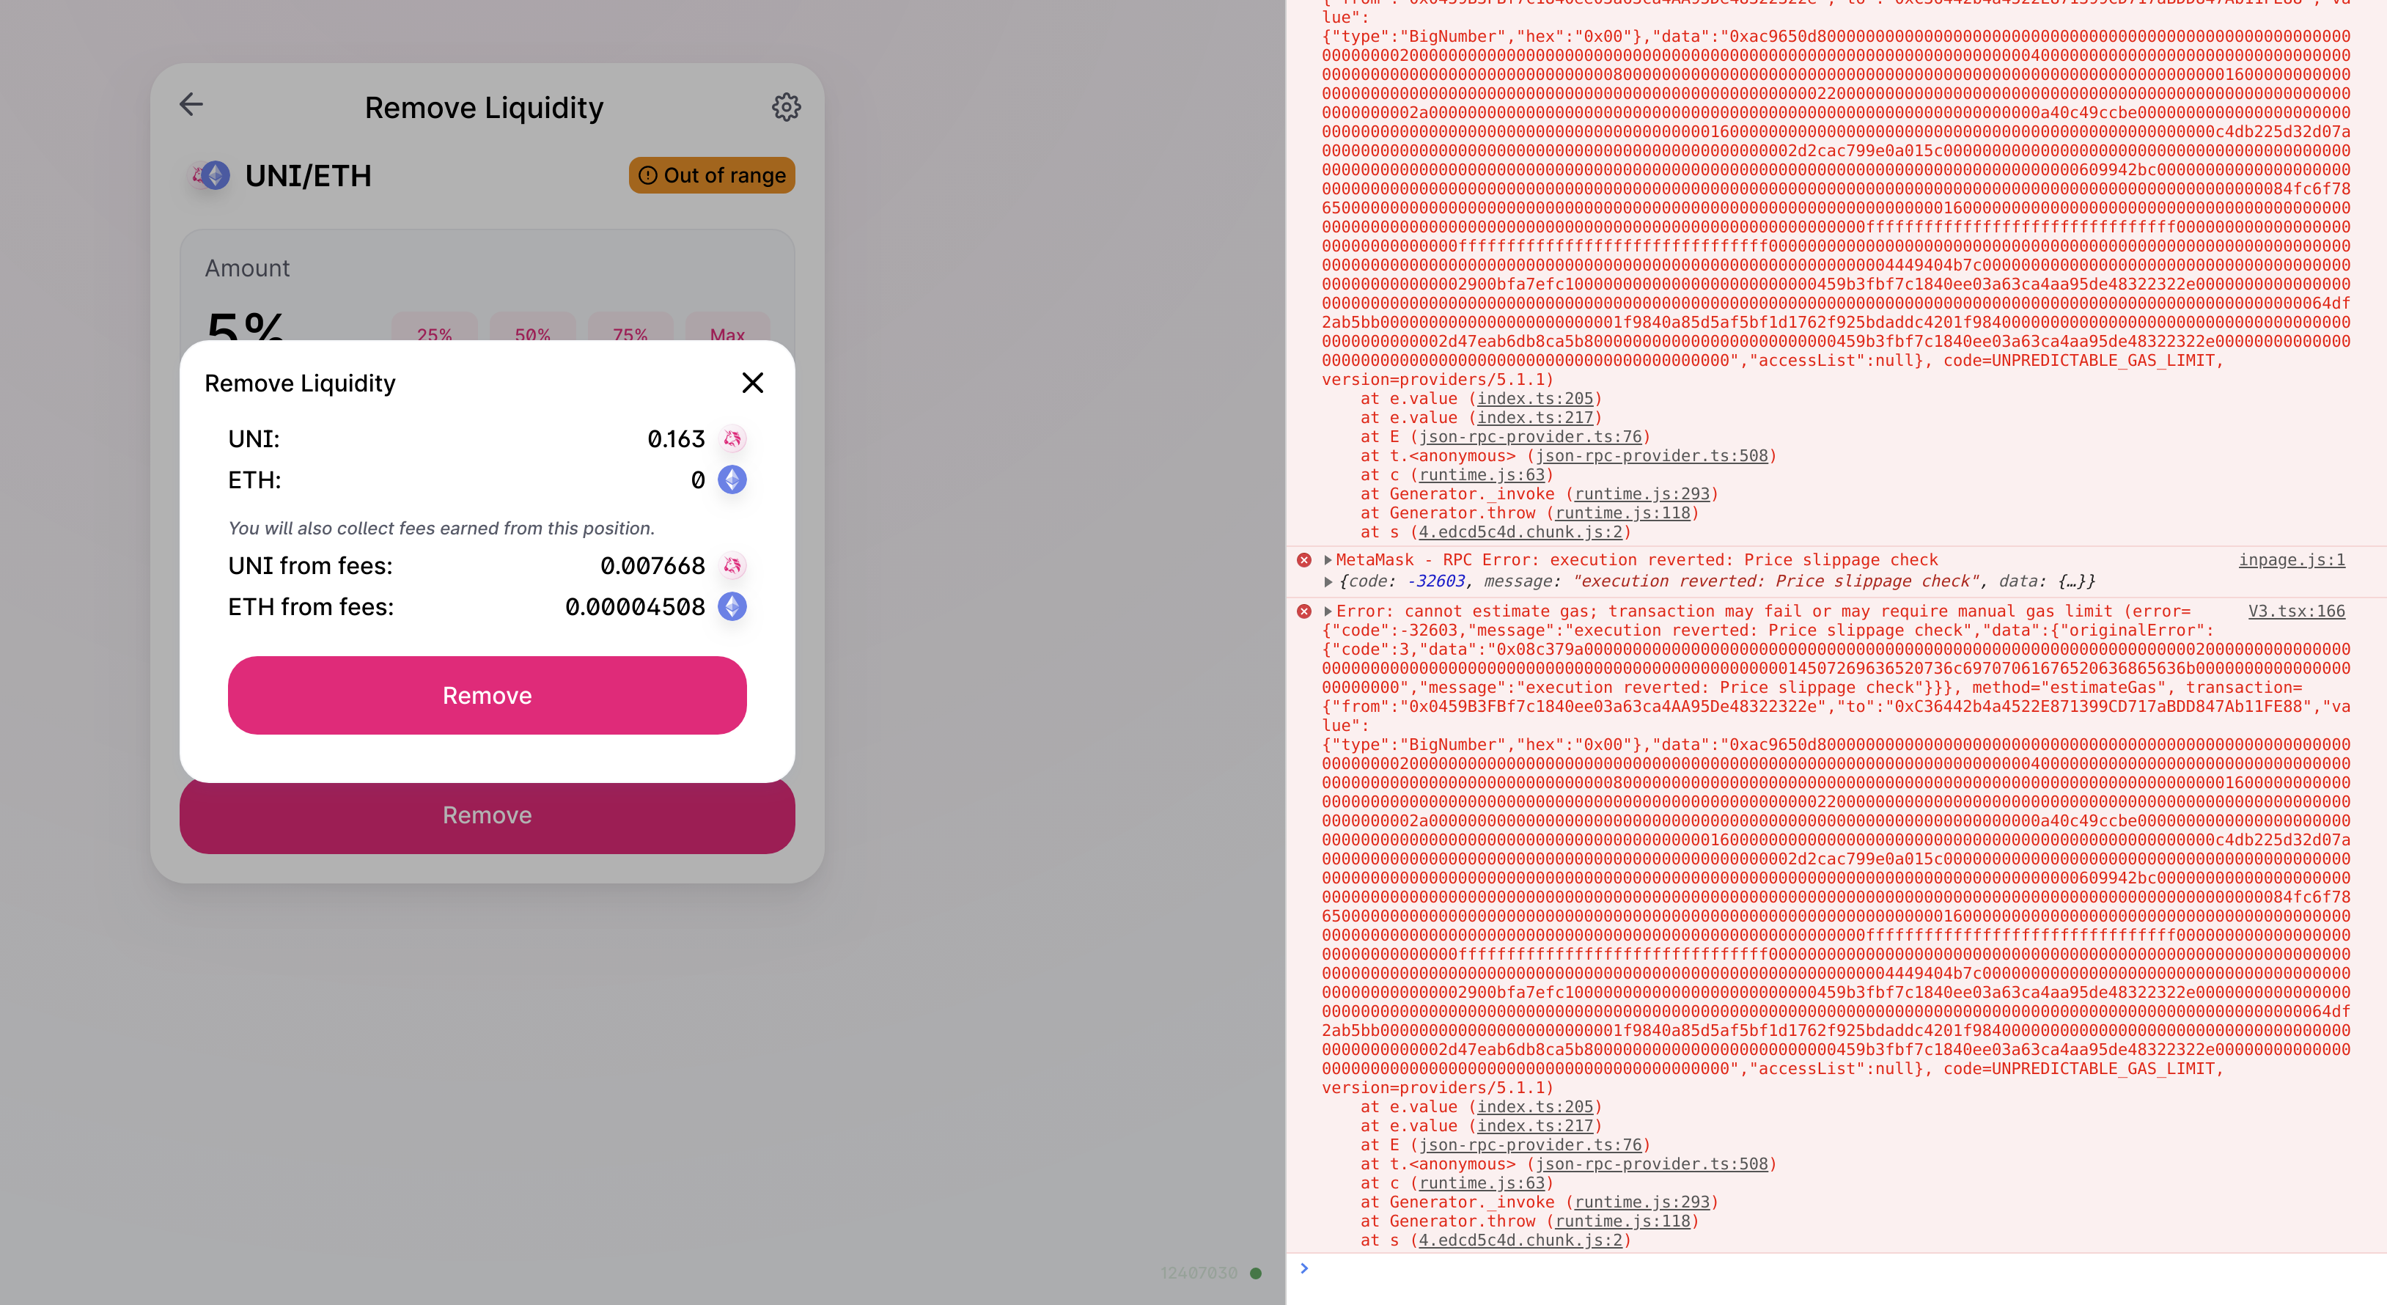Open V3.tsx:166 source link
2387x1305 pixels.
click(x=2296, y=611)
